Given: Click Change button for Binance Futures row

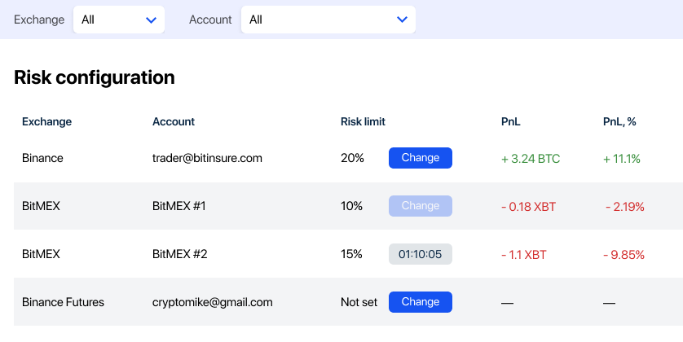Looking at the screenshot, I should pyautogui.click(x=421, y=302).
